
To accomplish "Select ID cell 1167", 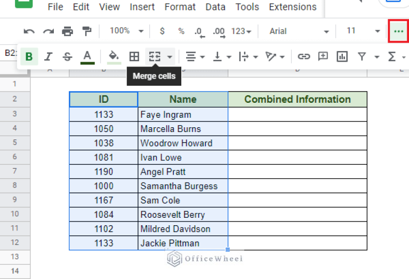I will pyautogui.click(x=103, y=200).
